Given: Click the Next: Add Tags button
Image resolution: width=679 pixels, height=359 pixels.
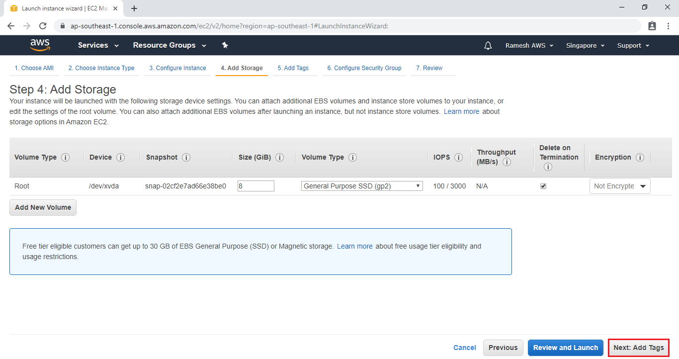Looking at the screenshot, I should click(639, 348).
